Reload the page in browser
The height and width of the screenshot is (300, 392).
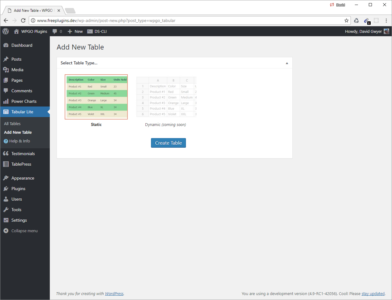coord(23,20)
